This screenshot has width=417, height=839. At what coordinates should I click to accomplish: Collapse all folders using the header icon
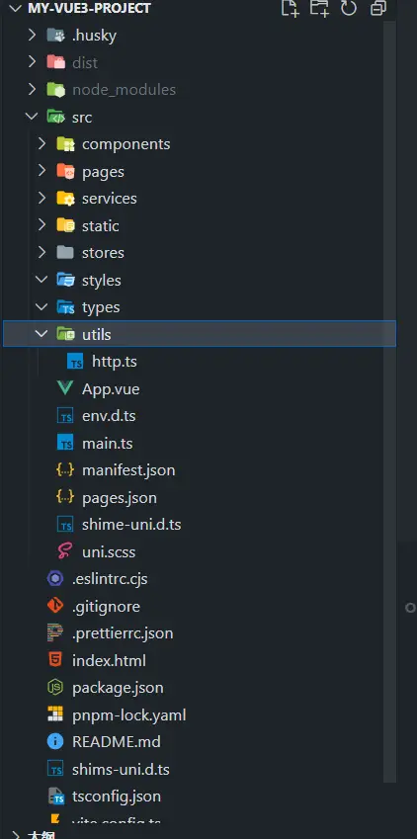378,8
